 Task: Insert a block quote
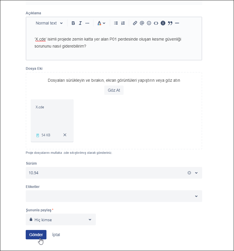[170, 23]
